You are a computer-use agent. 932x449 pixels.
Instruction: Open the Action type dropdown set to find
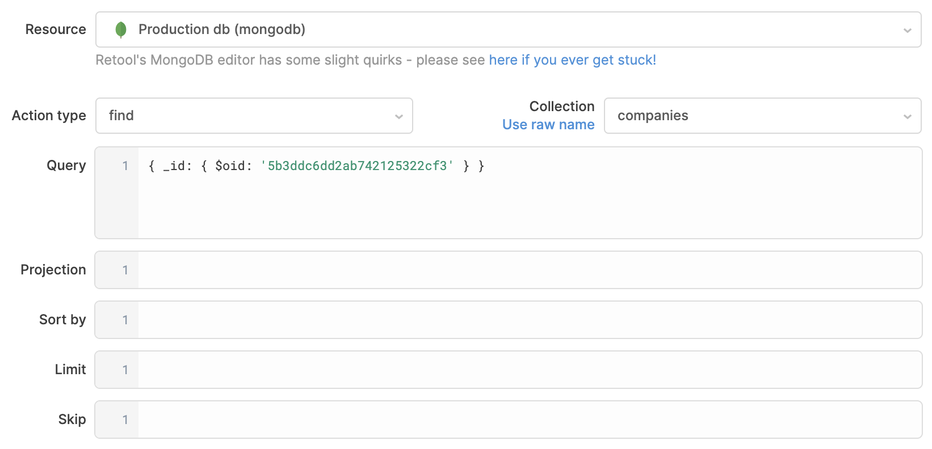click(x=254, y=116)
